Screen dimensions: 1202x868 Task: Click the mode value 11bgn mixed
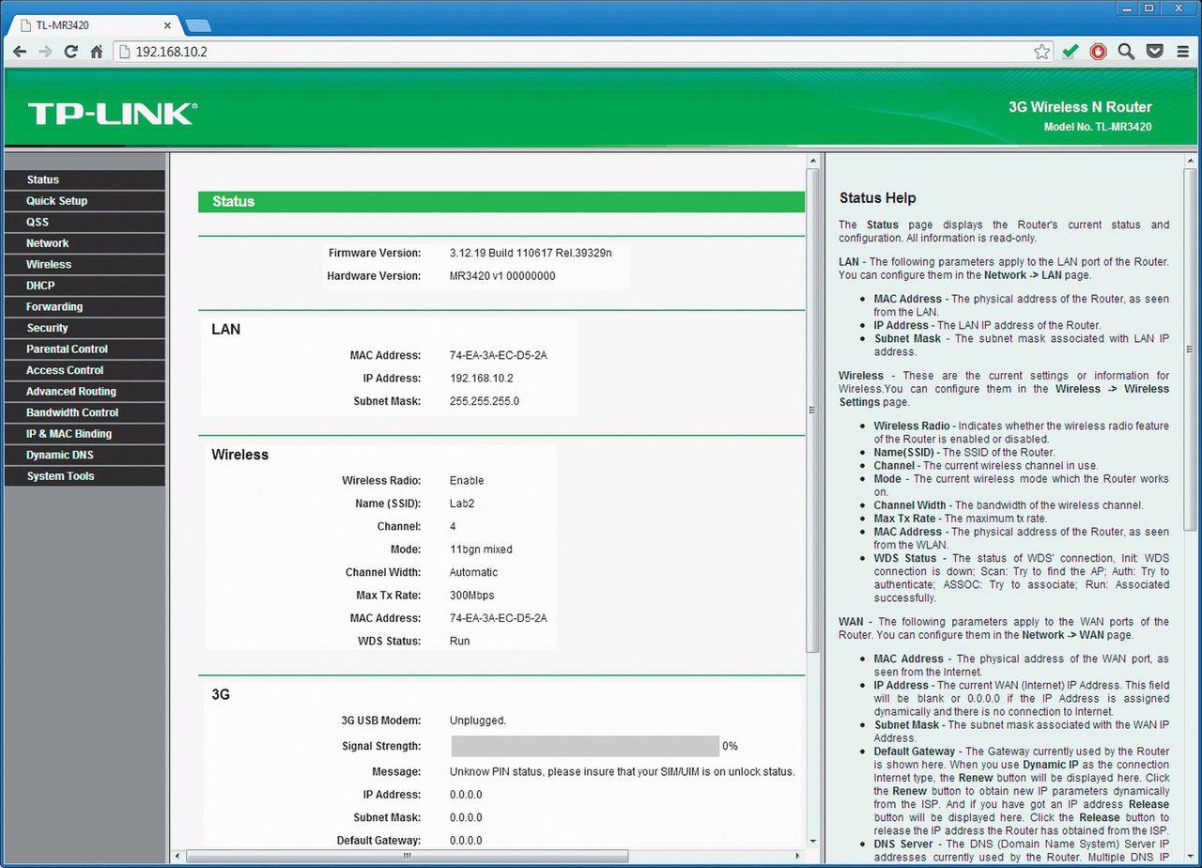point(481,550)
